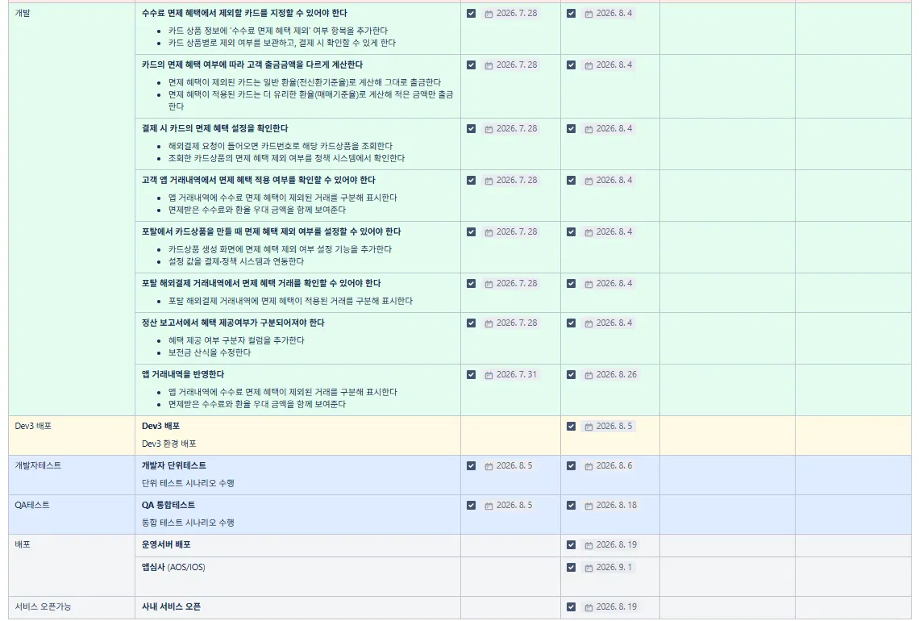919x621 pixels.
Task: Toggle 2026. 7. 28 checkbox in '결제 시' row
Action: [472, 128]
